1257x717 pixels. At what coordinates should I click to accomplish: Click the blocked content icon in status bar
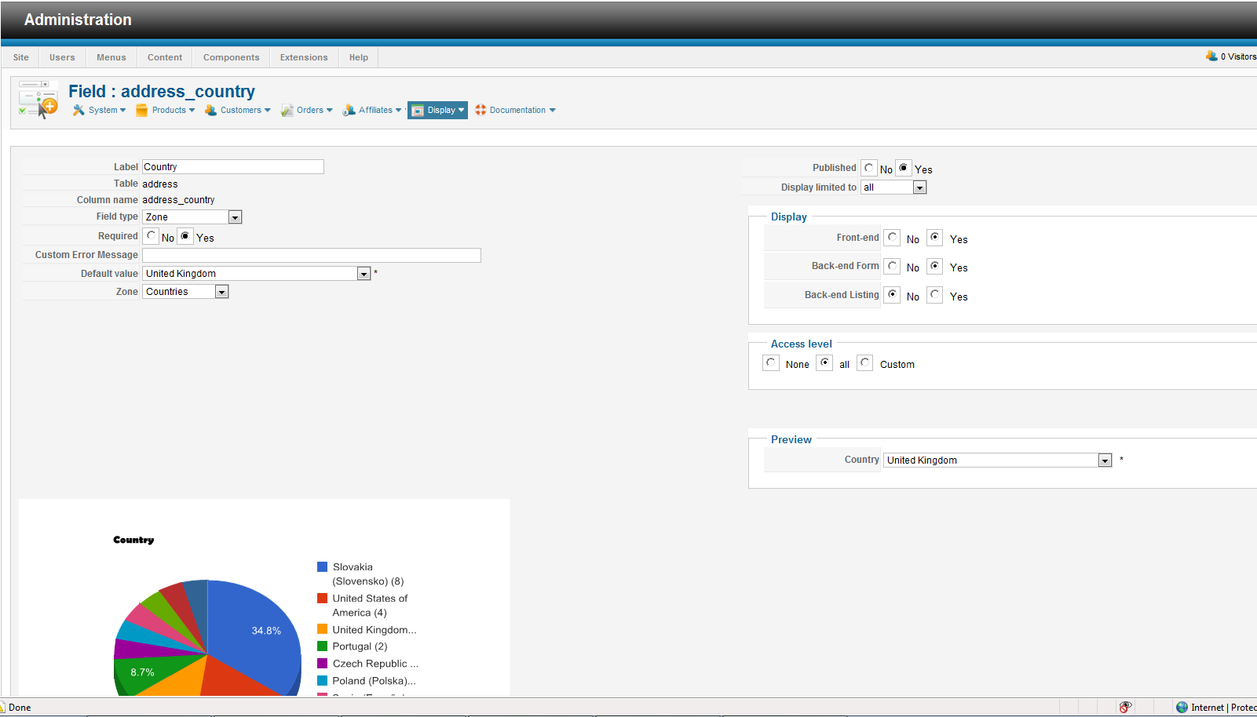coord(1125,708)
